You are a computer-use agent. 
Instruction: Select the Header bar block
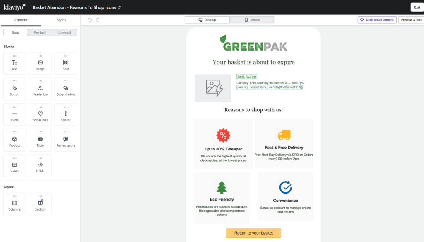click(40, 89)
